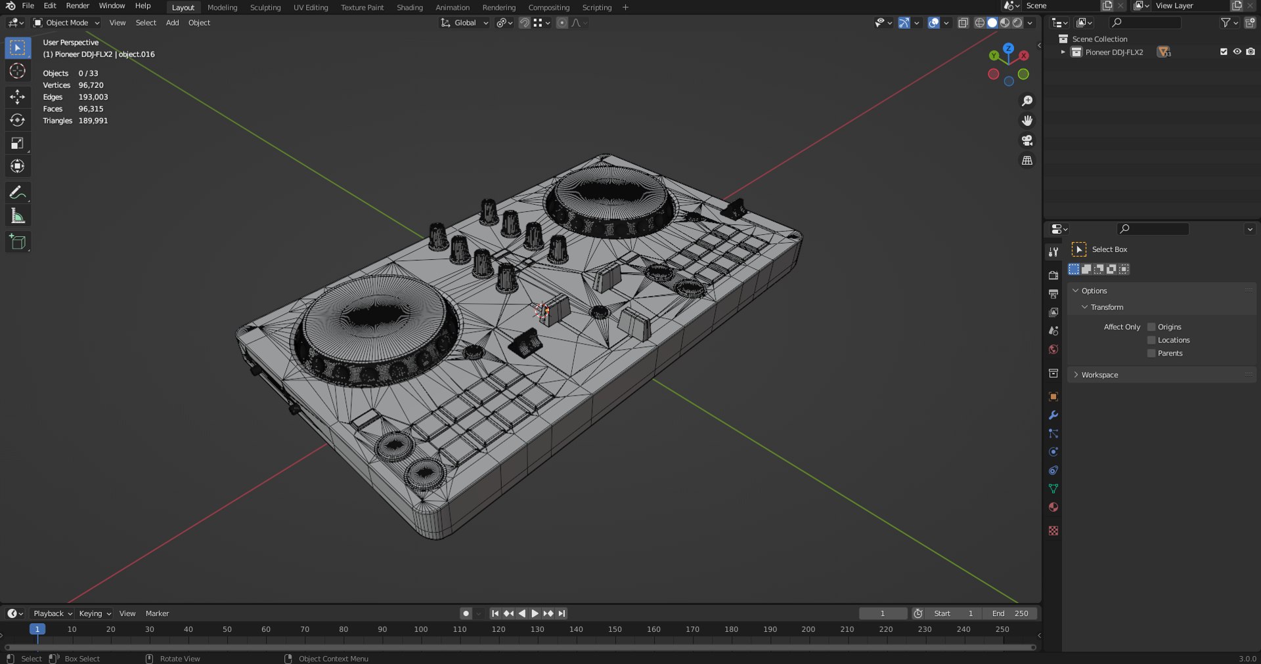Image resolution: width=1261 pixels, height=664 pixels.
Task: Toggle X-ray mode in viewport header
Action: [x=963, y=23]
